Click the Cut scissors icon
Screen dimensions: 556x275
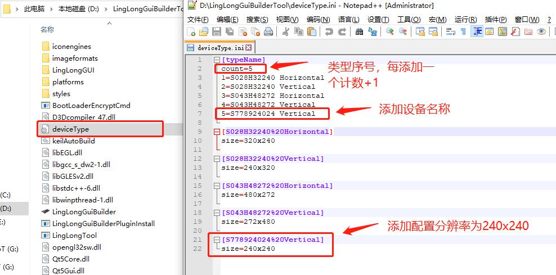285,32
